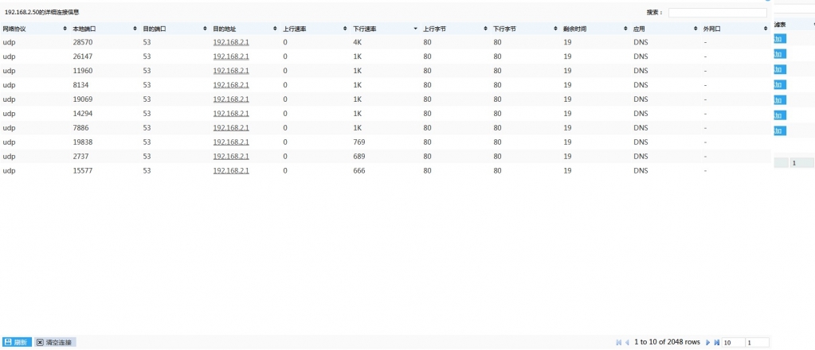The image size is (815, 350).
Task: Sort by 本地端口 column sort arrow
Action: 135,29
